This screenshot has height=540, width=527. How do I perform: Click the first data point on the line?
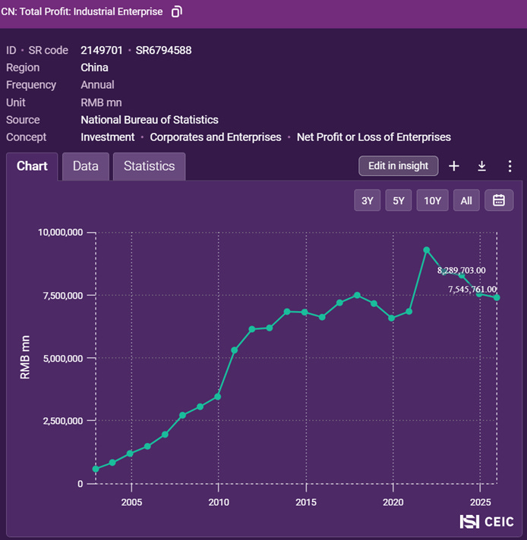coord(96,469)
